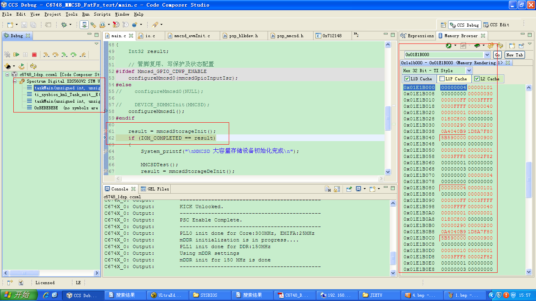Click the Step Return icon
Viewport: 536px width, 301px height.
click(x=83, y=55)
